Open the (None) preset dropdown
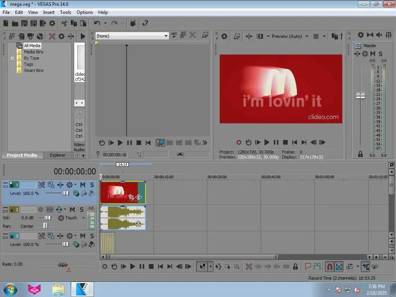The image size is (396, 297). [166, 36]
